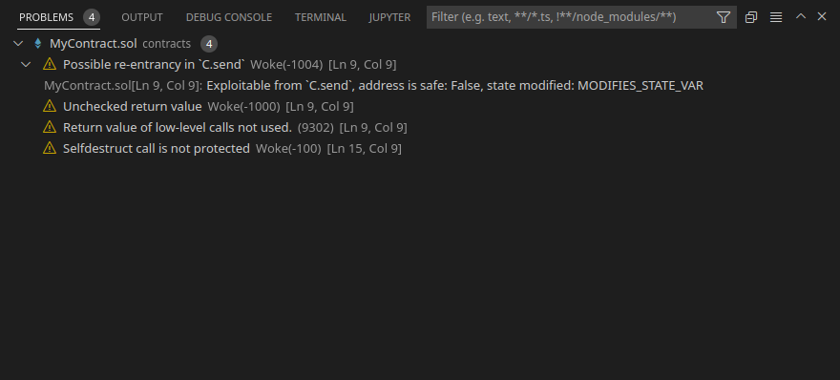The height and width of the screenshot is (380, 840).
Task: Click the Ethereum icon beside MyContract.sol
Action: click(x=38, y=43)
